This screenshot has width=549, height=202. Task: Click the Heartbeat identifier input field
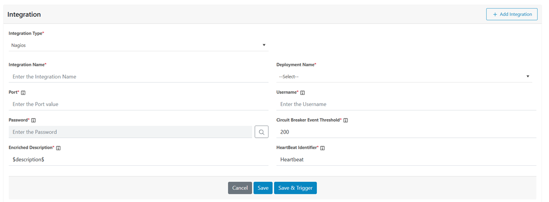click(406, 159)
